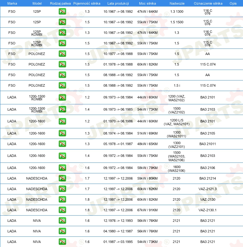Click the fuel icon in the LADA 1200-1600 1.4 55kW row

coord(62,156)
